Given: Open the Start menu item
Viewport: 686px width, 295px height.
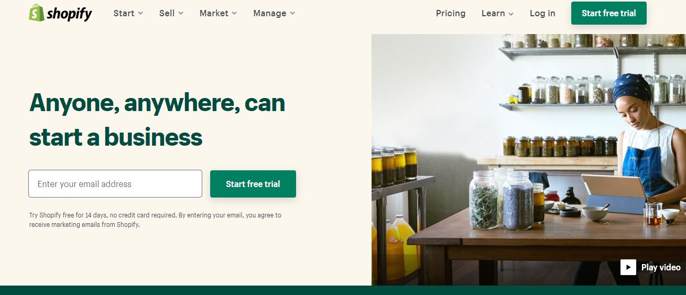Looking at the screenshot, I should [x=128, y=13].
